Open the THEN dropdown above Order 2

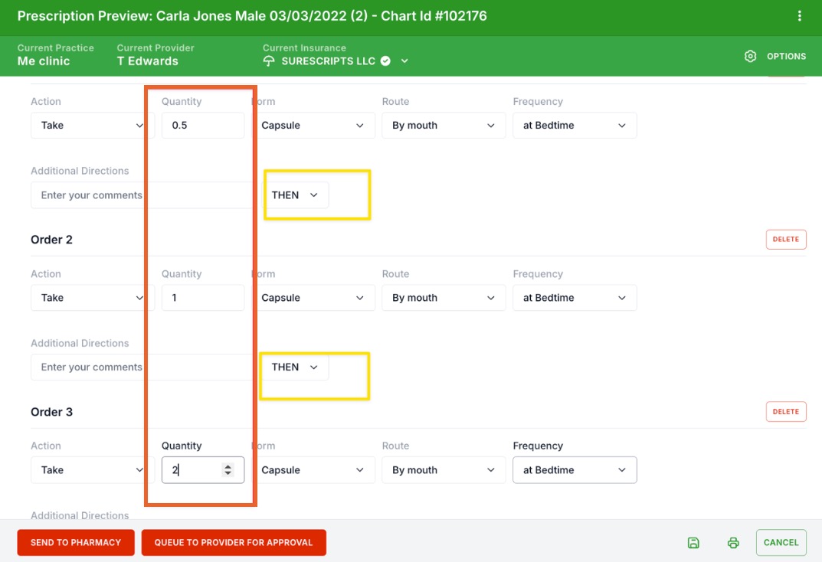[x=295, y=194]
